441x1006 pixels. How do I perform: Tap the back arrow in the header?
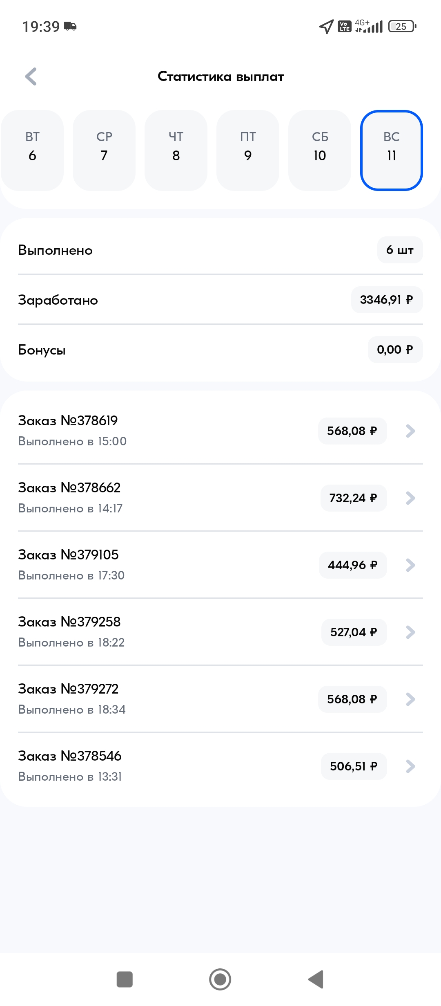pos(31,76)
